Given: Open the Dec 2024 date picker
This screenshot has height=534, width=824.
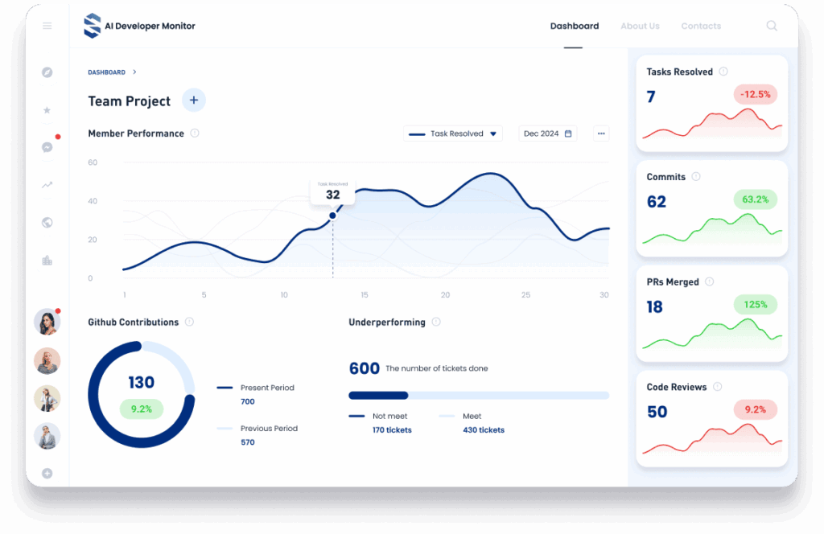Looking at the screenshot, I should 547,133.
